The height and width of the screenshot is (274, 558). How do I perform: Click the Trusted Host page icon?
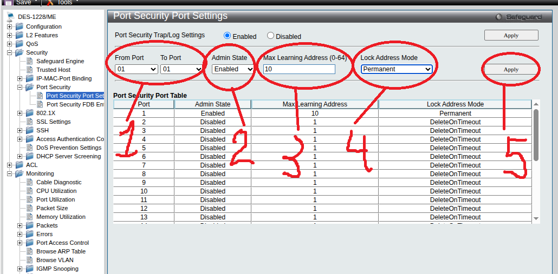tap(30, 70)
